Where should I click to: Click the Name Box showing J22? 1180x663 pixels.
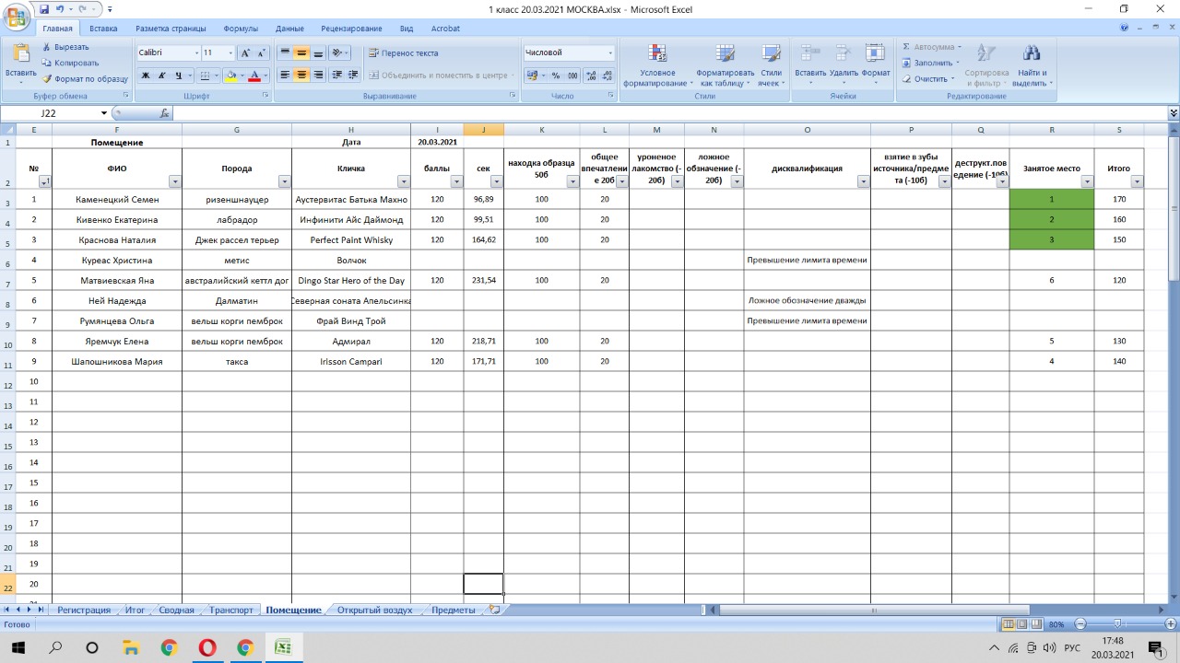54,113
